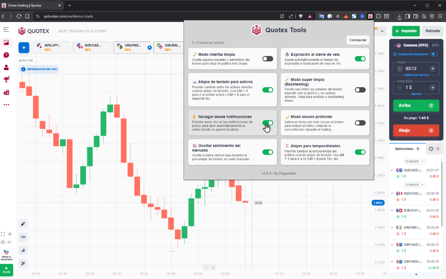Click the Brave shields lion icon
This screenshot has width=446, height=279.
[x=300, y=16]
